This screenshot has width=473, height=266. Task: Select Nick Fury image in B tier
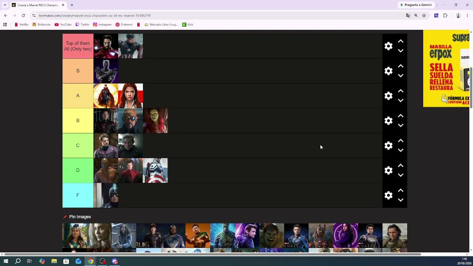tap(130, 120)
